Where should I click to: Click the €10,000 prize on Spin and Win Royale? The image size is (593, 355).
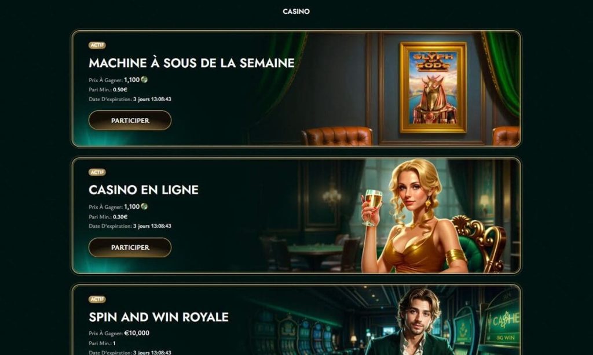pyautogui.click(x=137, y=333)
